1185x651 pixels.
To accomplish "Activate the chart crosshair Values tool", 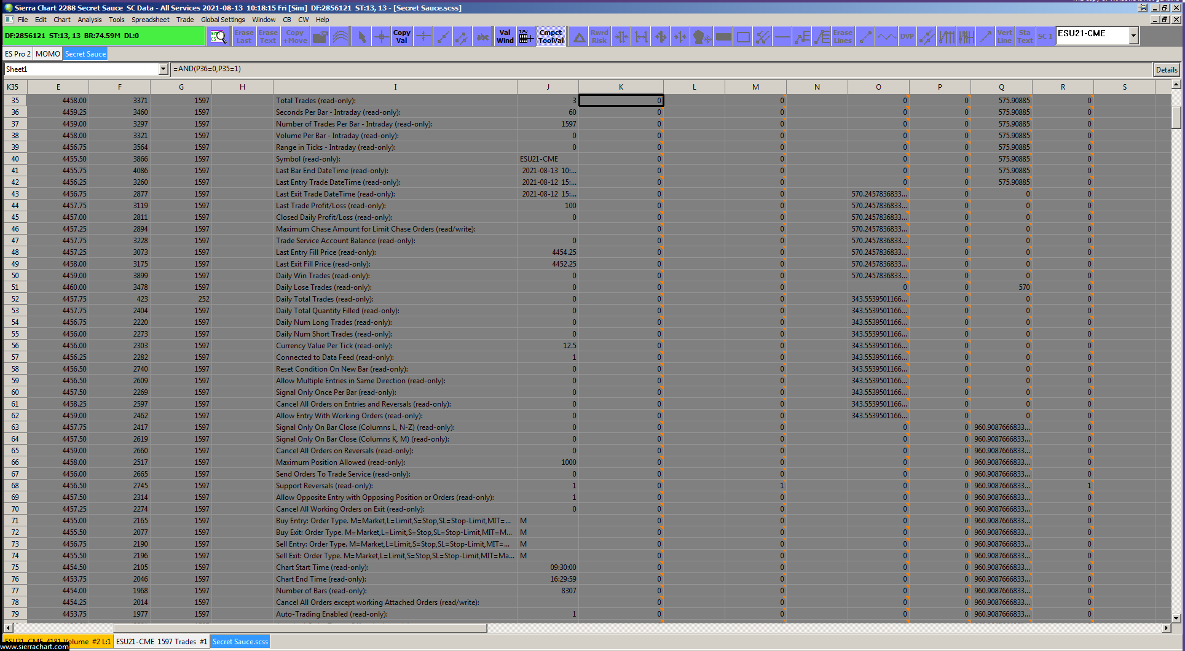I will tap(382, 37).
